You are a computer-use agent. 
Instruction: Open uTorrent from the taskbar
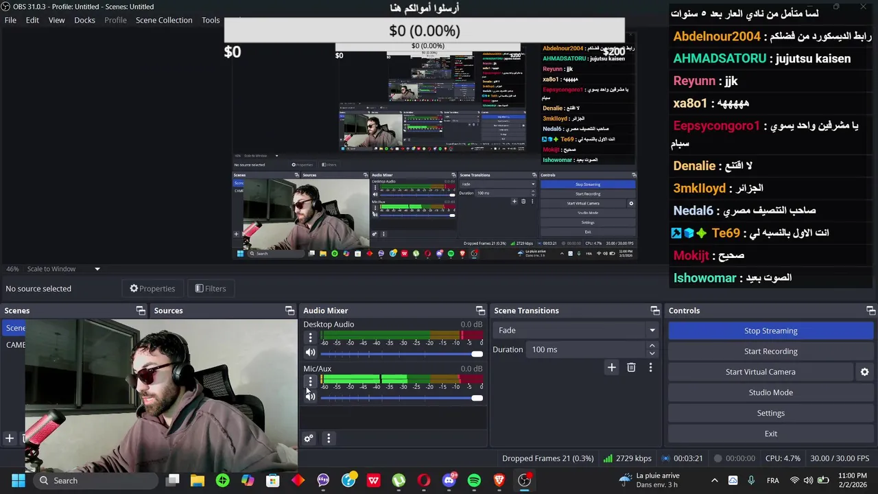[399, 480]
